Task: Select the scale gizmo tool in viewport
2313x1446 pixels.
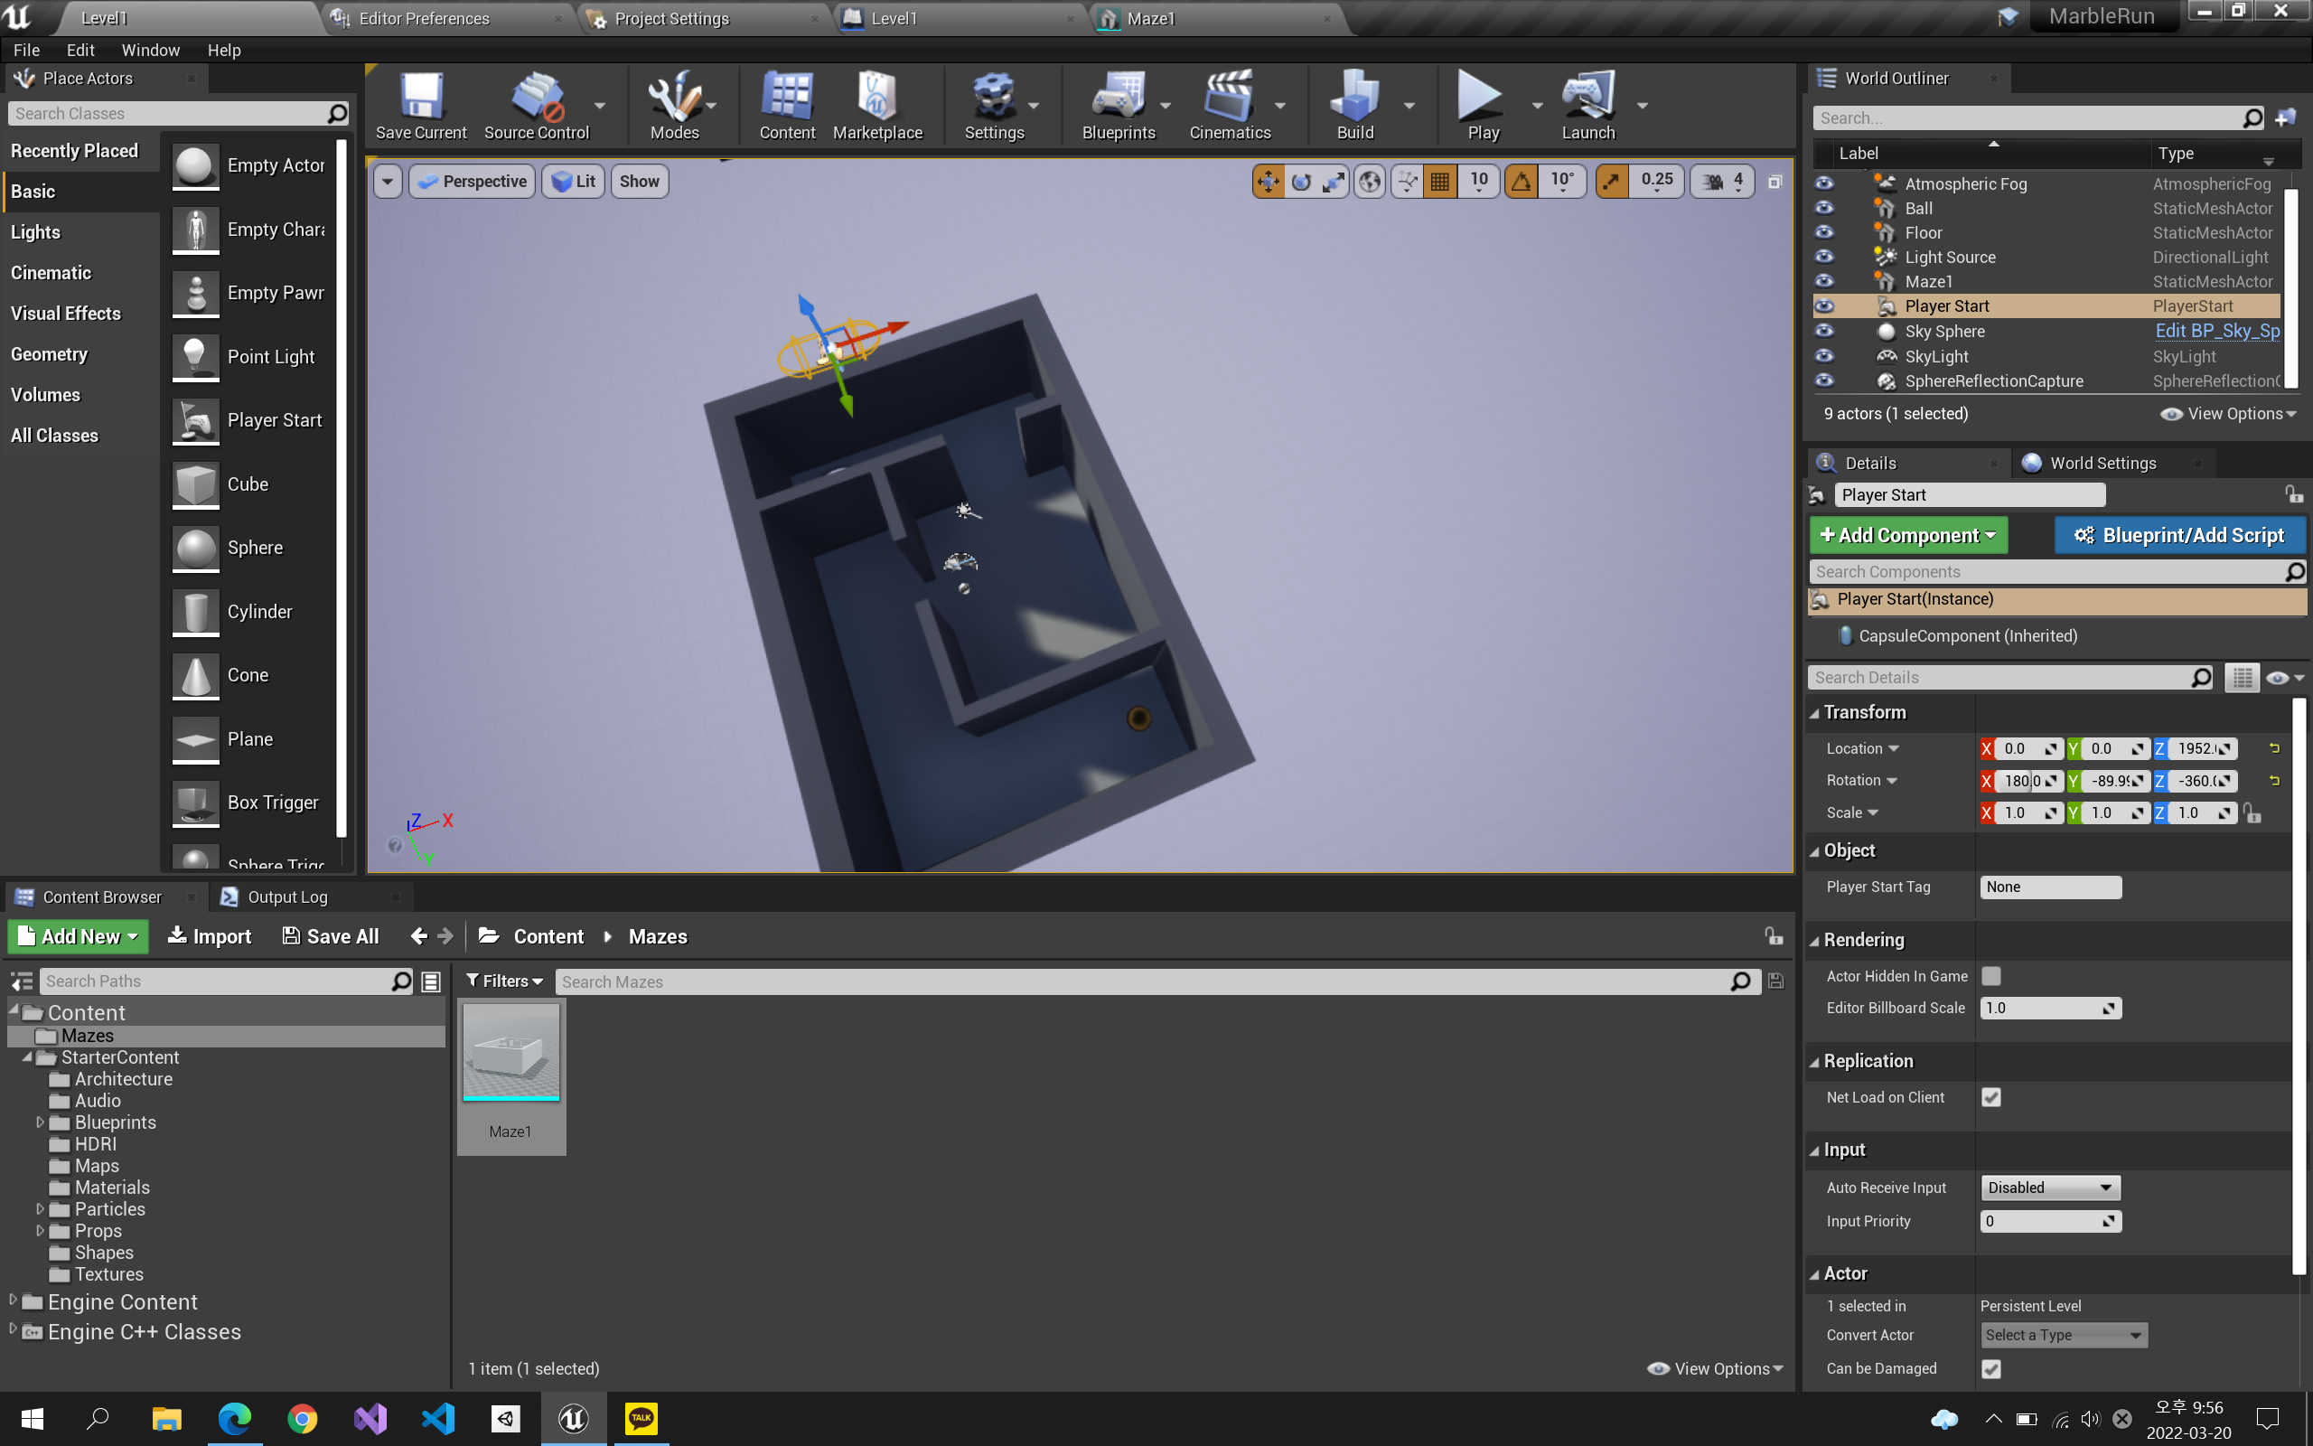Action: click(1334, 181)
